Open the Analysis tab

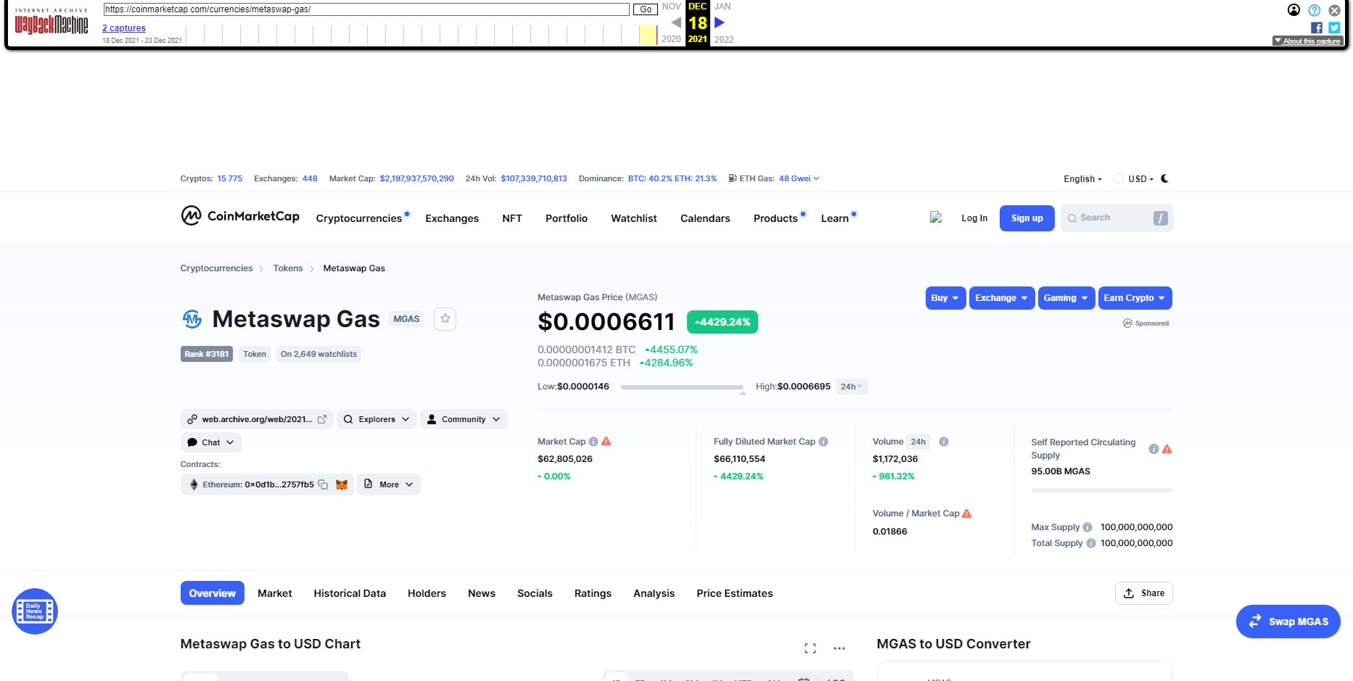654,593
